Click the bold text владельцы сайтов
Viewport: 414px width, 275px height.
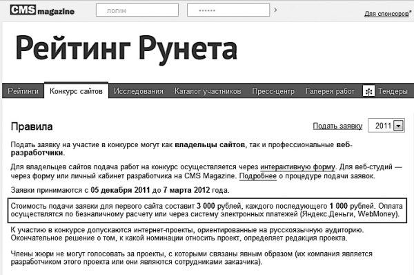[210, 144]
